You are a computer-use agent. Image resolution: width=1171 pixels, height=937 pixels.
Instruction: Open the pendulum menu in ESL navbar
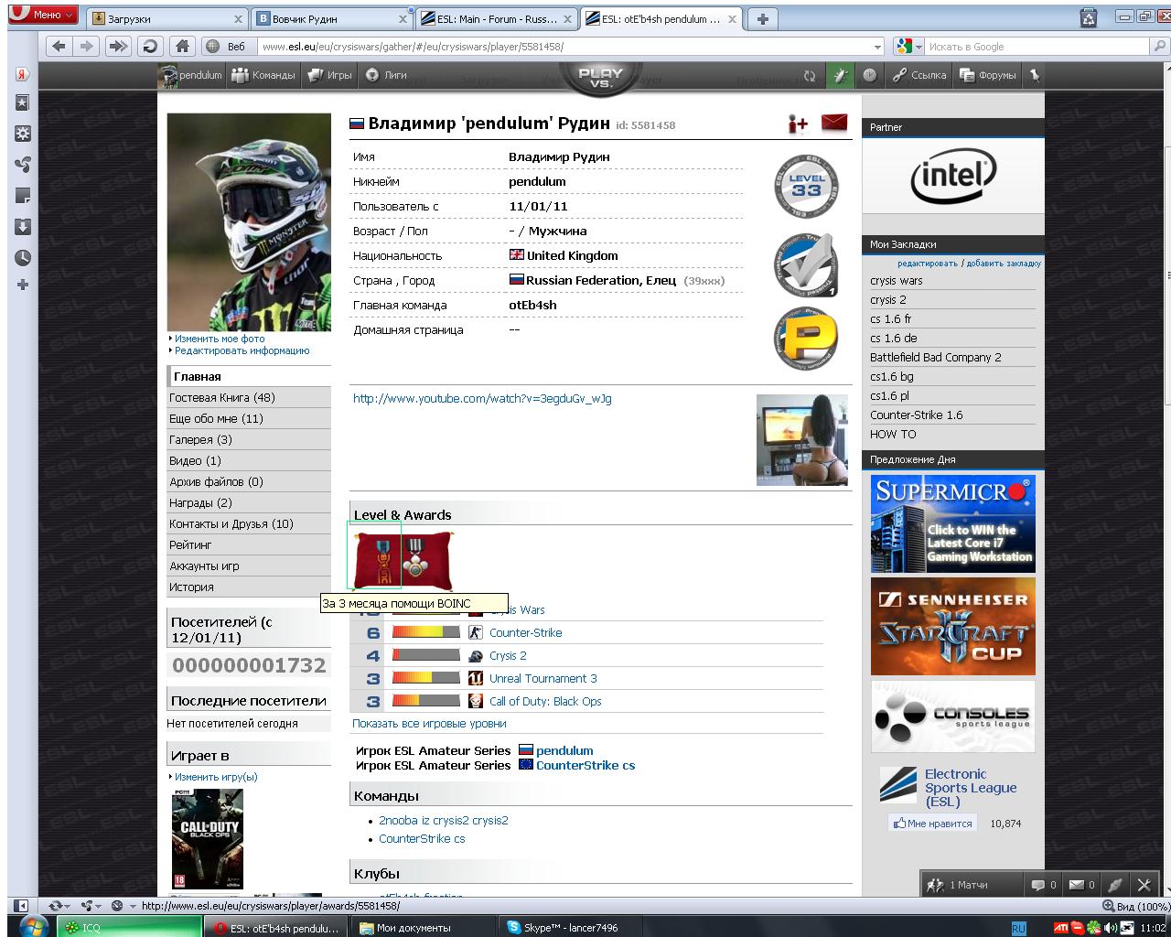point(191,76)
